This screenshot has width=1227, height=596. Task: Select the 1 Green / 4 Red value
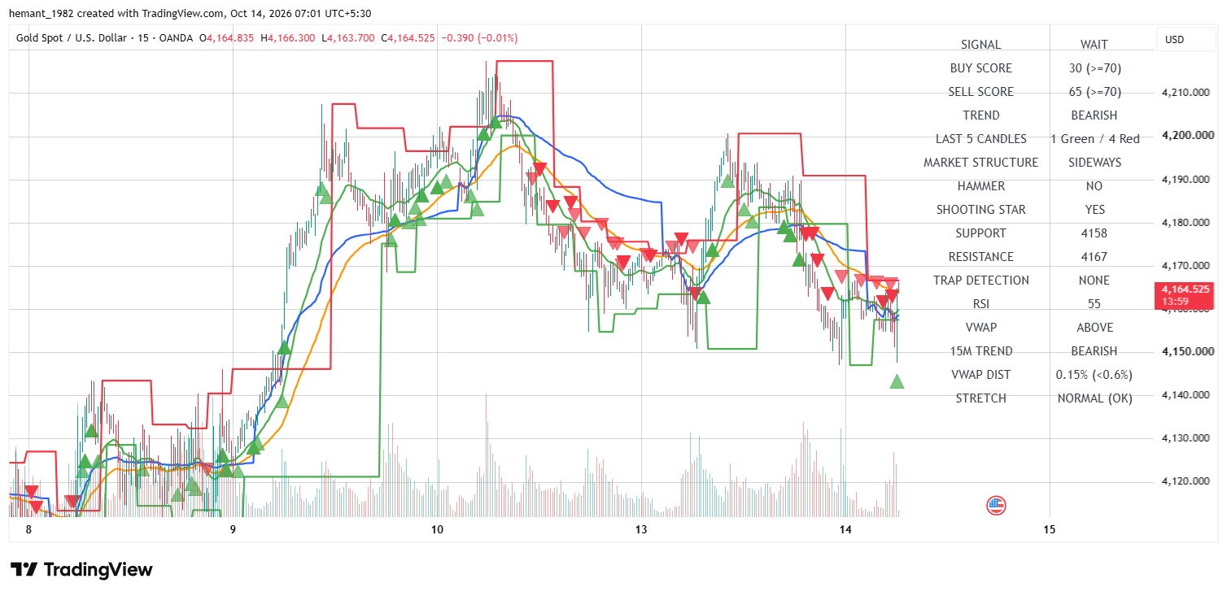pos(1095,139)
